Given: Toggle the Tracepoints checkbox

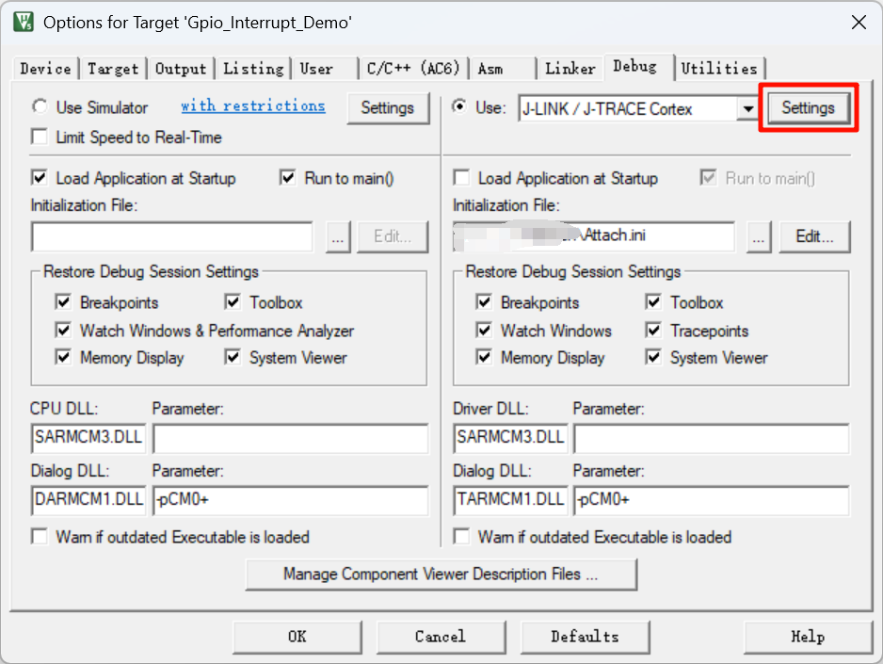Looking at the screenshot, I should click(653, 330).
